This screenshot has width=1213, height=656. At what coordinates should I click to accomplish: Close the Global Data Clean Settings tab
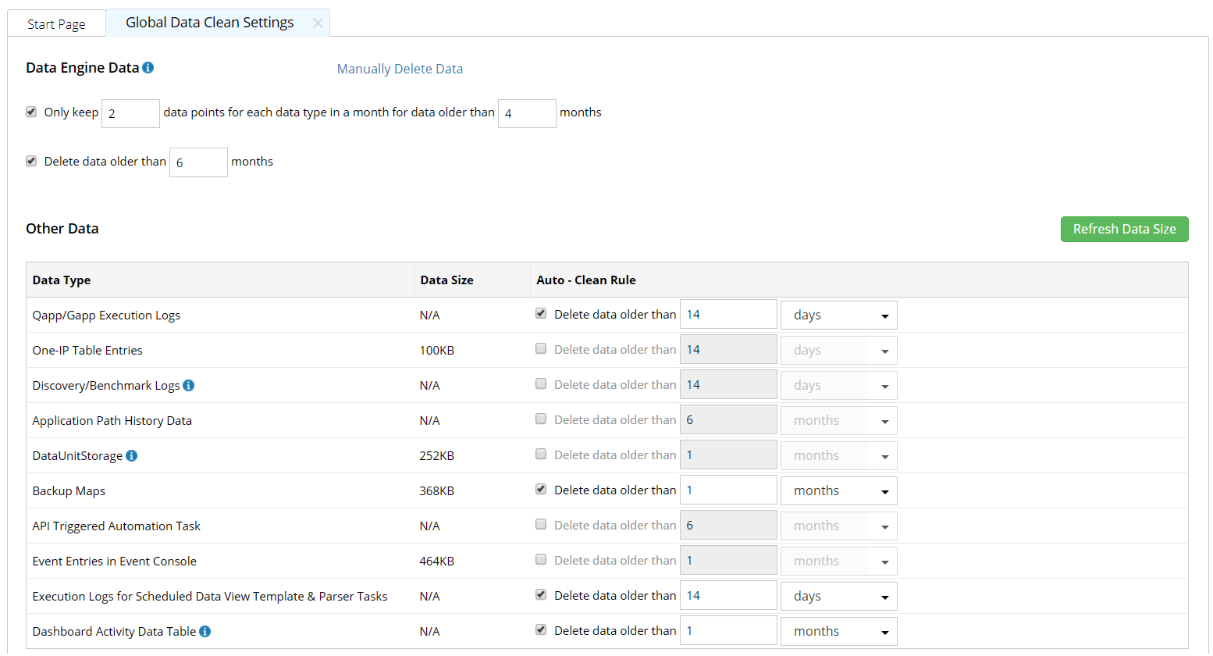318,23
